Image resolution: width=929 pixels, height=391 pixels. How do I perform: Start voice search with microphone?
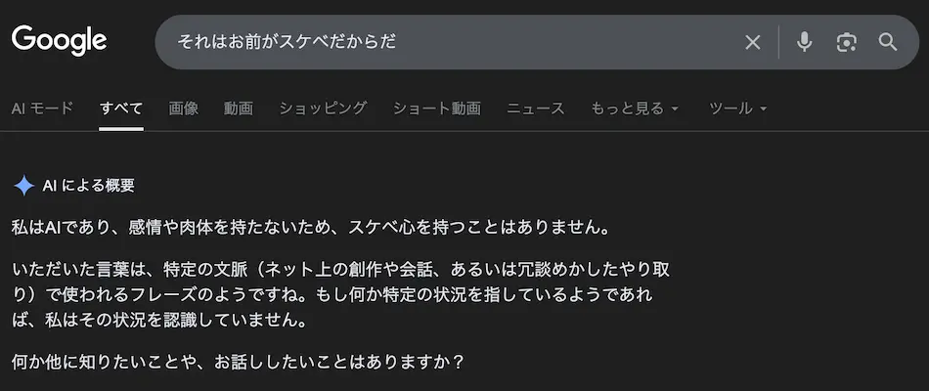coord(804,42)
